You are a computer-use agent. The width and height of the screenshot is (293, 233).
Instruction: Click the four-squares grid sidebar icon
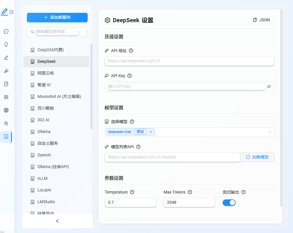6,97
